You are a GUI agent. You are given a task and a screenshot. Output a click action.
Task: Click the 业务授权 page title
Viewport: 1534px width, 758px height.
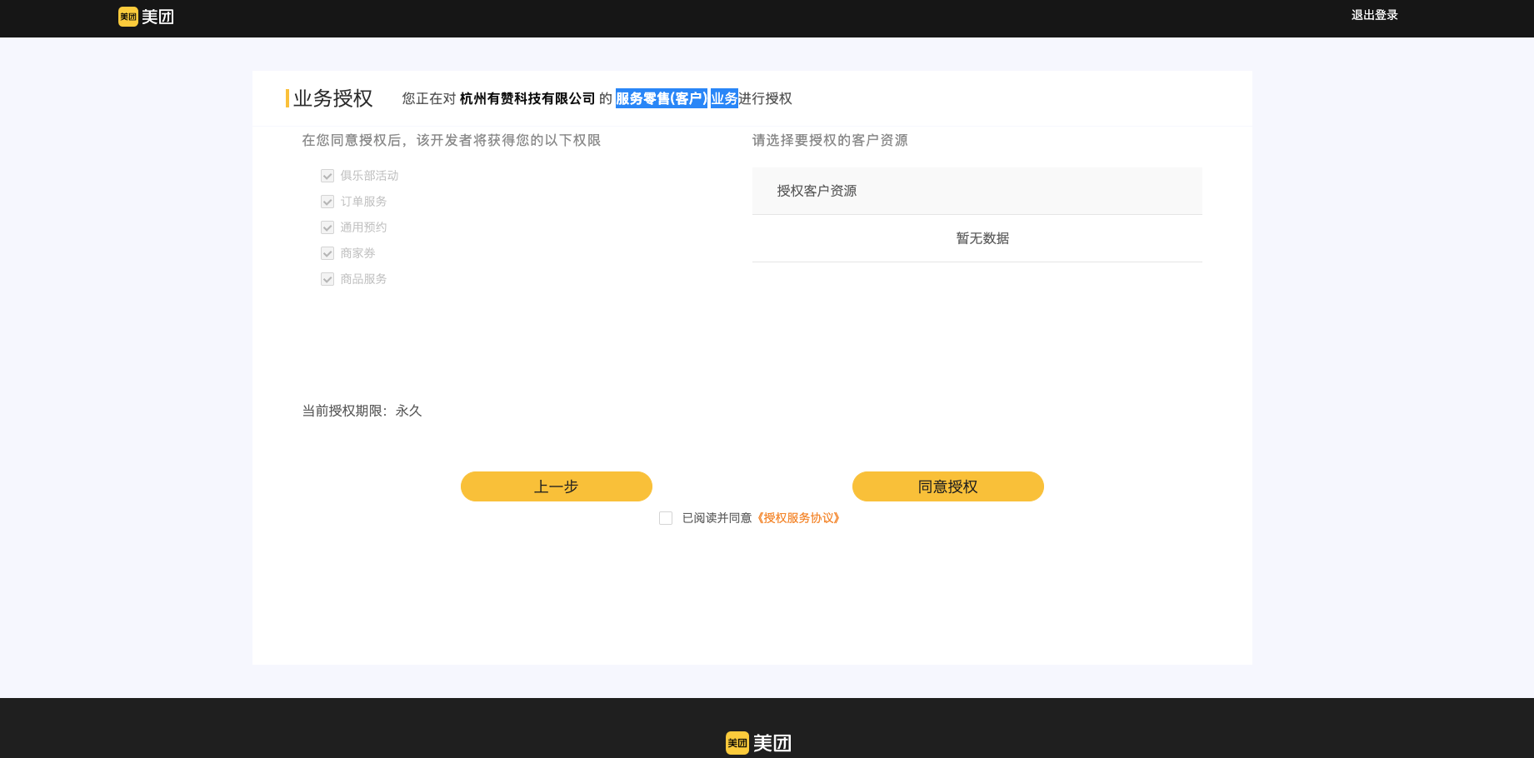click(x=333, y=98)
